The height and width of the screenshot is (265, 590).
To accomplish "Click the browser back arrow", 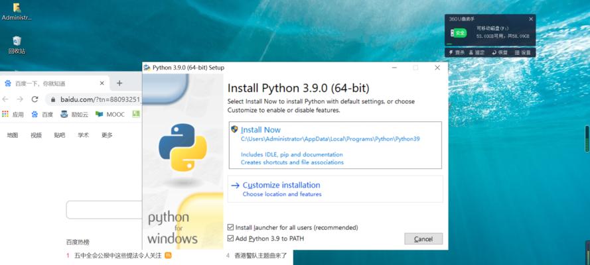I will coord(6,99).
